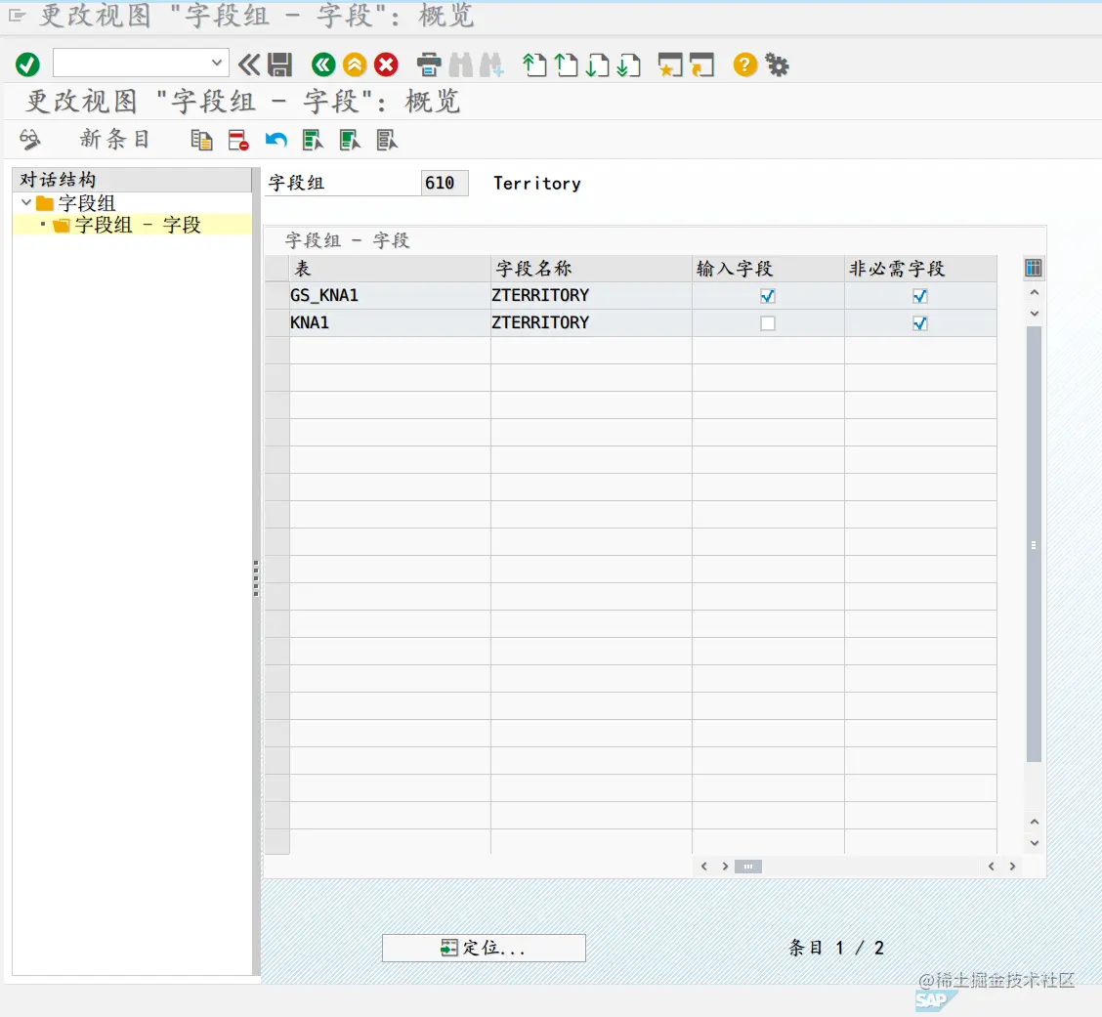Uncheck 非必需字段 for KNA1 row
The image size is (1102, 1017).
[x=920, y=323]
